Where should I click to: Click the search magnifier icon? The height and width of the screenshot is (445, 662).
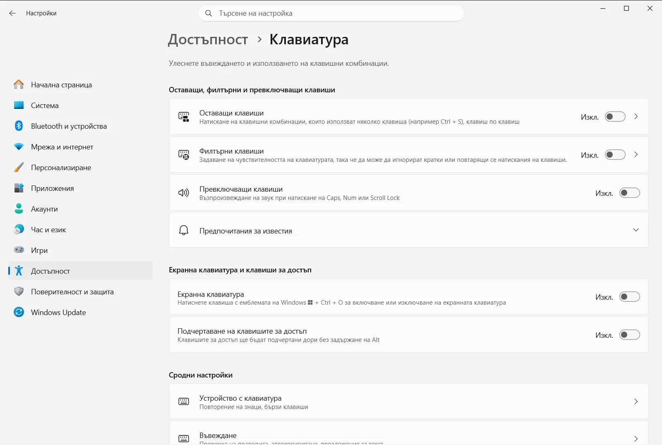pyautogui.click(x=209, y=13)
